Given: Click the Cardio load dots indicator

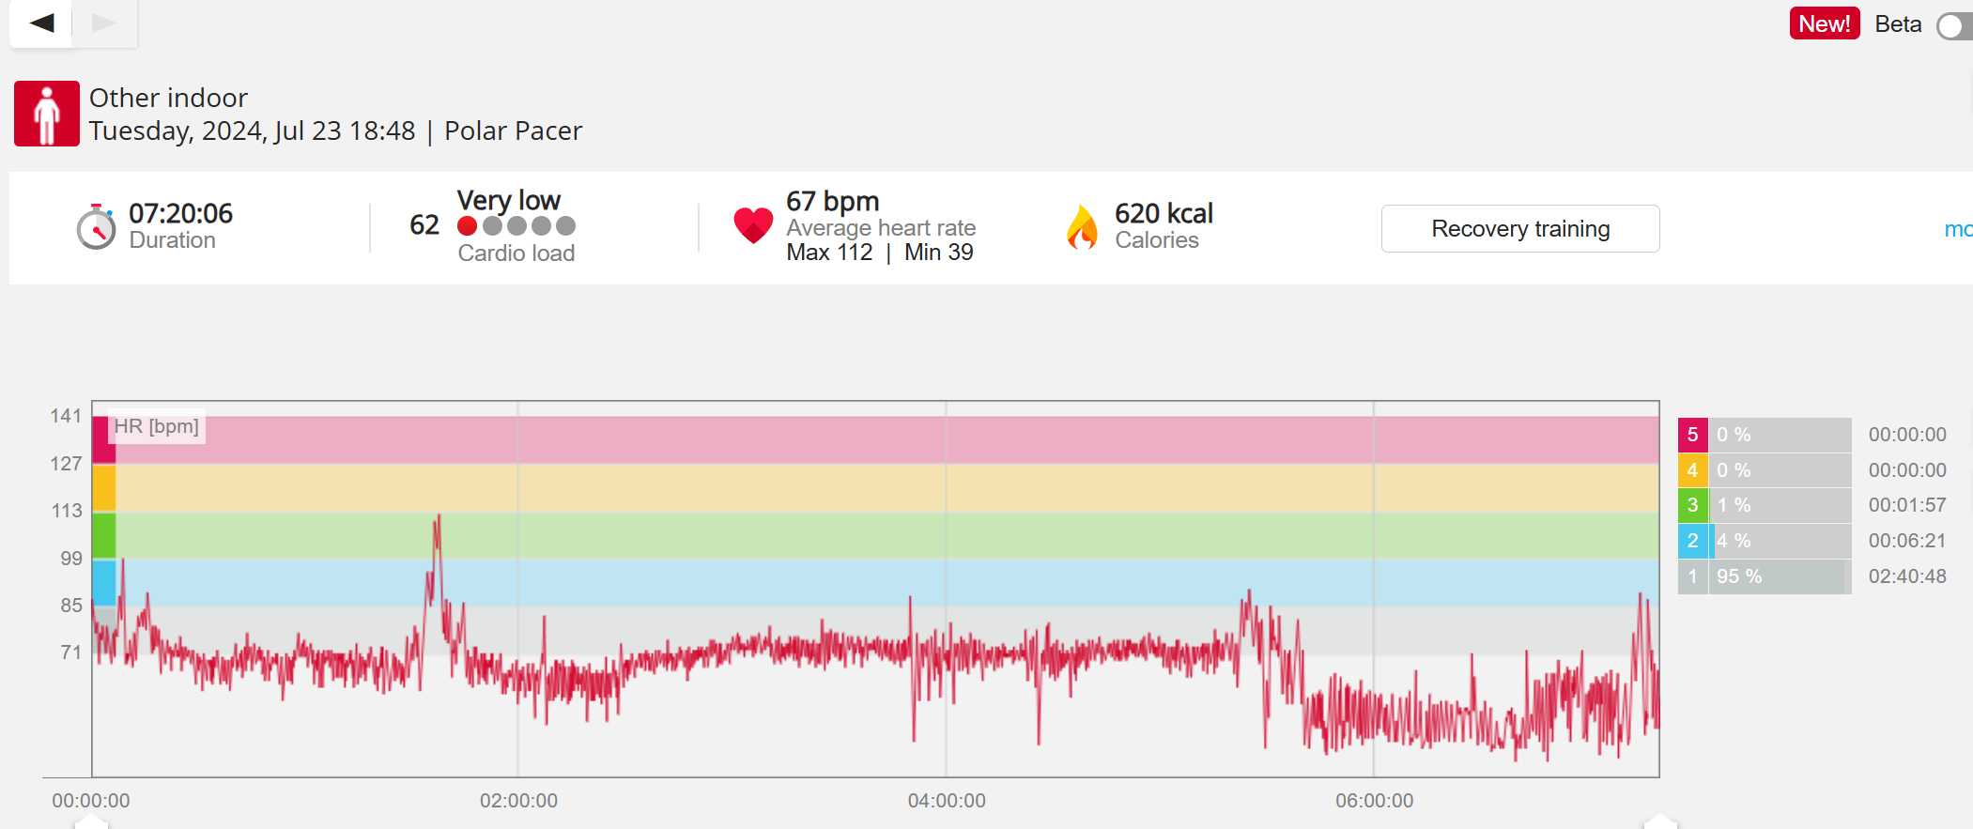Looking at the screenshot, I should pos(516,226).
